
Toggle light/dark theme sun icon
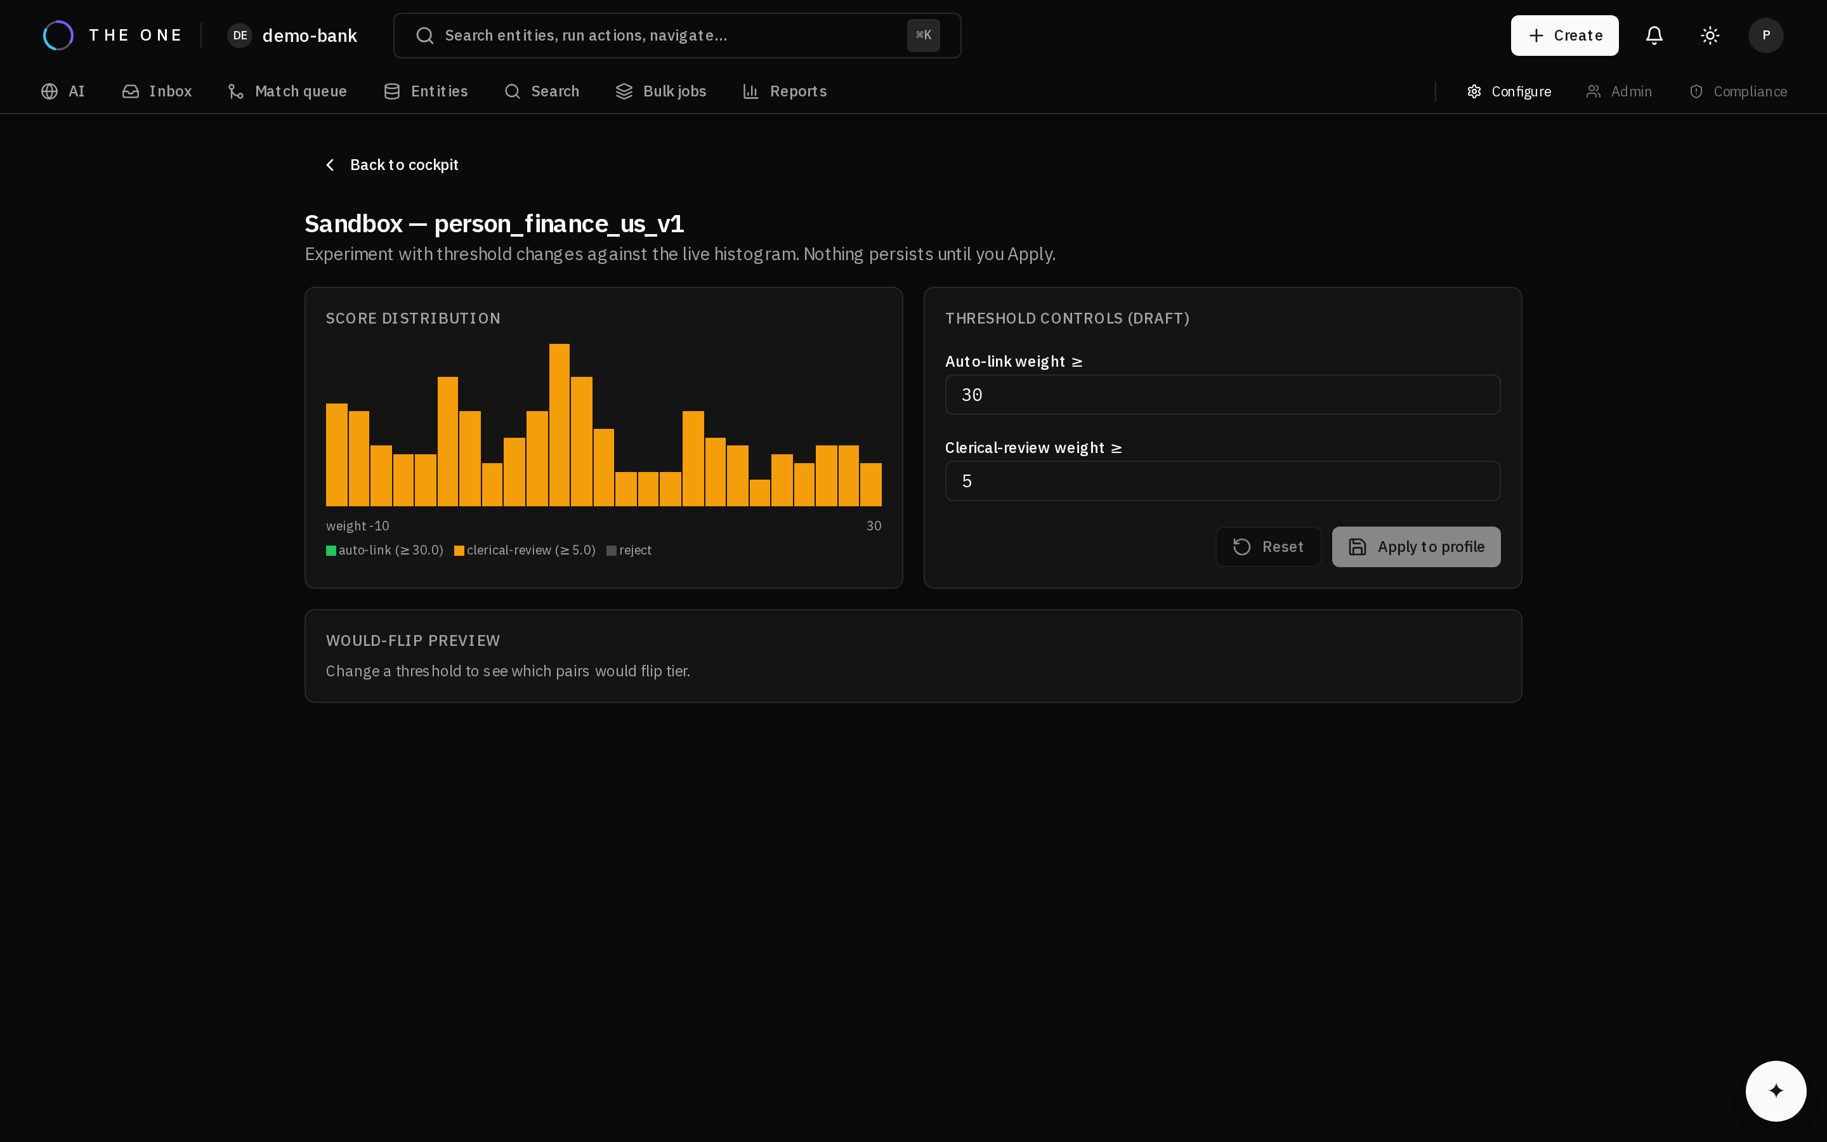tap(1710, 36)
